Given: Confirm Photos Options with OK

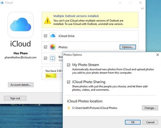Looking at the screenshot, I should 133,122.
